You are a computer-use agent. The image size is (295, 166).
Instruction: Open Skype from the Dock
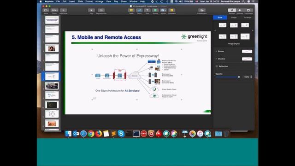121,134
